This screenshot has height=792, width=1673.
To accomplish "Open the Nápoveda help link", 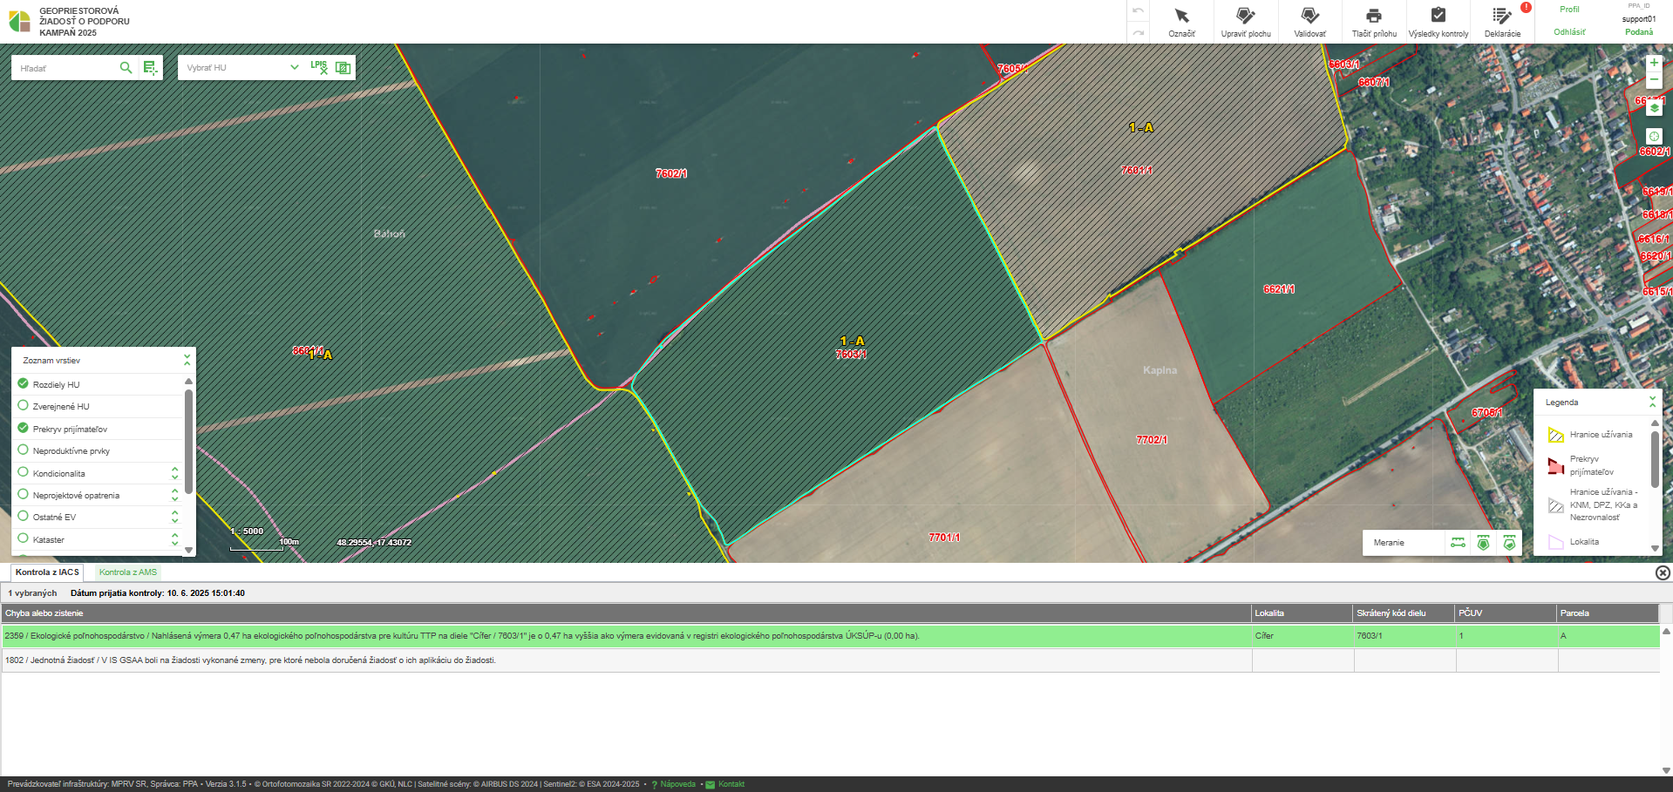I will [677, 784].
